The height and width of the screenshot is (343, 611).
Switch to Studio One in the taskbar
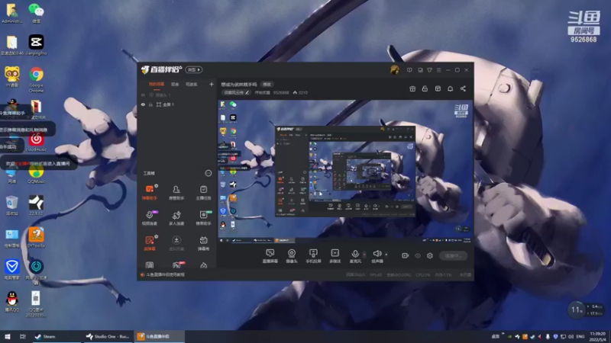point(108,336)
